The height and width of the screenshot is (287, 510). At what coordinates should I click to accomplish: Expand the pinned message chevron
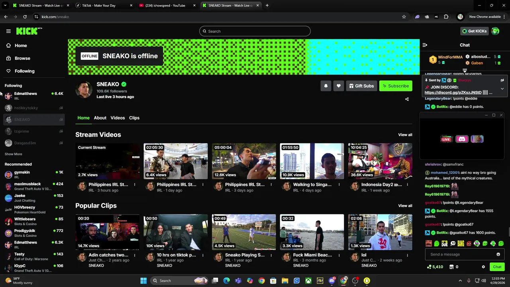(502, 88)
